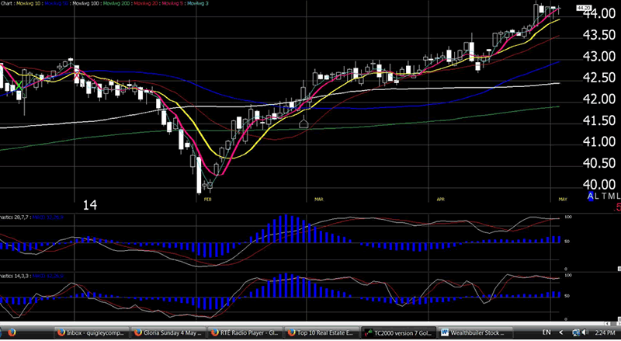This screenshot has height=341, width=621.
Task: Click the Chart pane title label
Action: point(7,3)
